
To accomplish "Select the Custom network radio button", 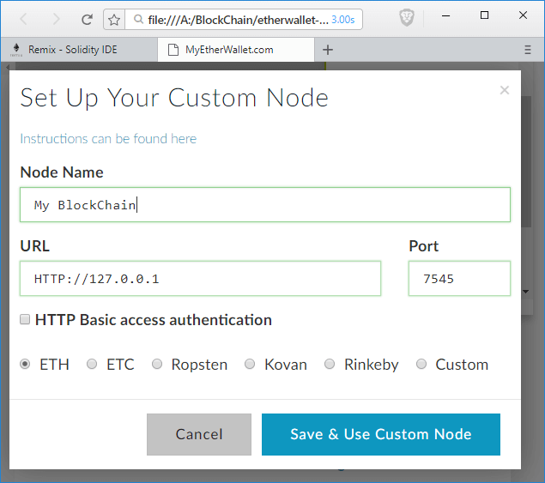I will pos(421,365).
